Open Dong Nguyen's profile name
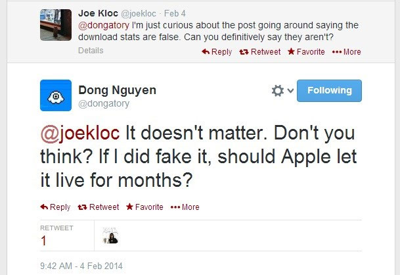 (118, 90)
